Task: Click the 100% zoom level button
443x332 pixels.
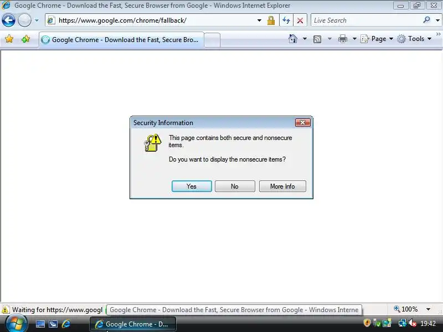Action: [x=406, y=309]
